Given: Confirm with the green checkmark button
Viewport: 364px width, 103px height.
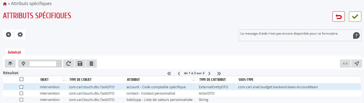Looking at the screenshot, I should tap(355, 17).
